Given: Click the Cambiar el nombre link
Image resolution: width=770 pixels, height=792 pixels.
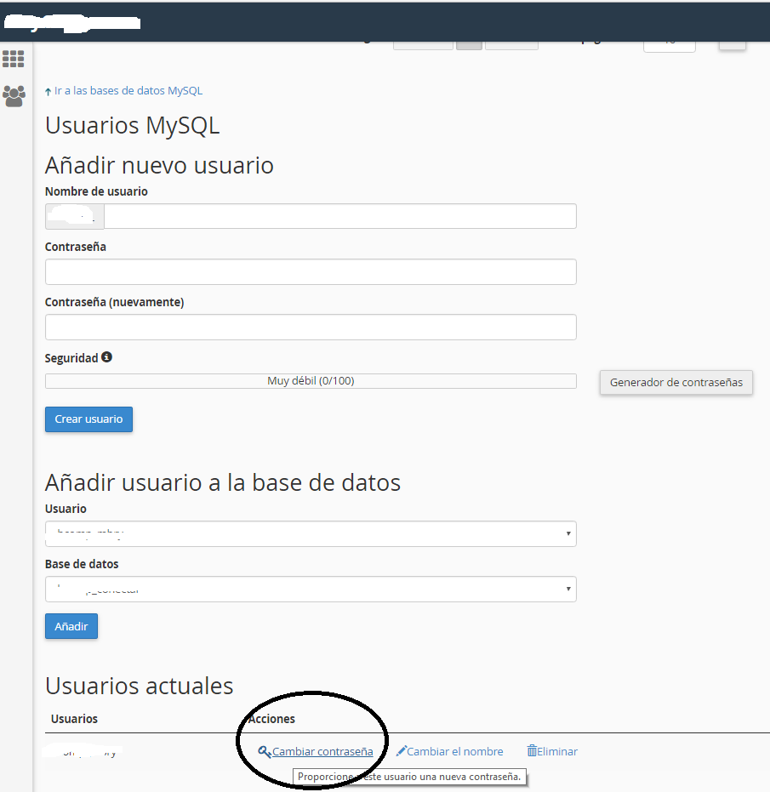Looking at the screenshot, I should [x=454, y=752].
